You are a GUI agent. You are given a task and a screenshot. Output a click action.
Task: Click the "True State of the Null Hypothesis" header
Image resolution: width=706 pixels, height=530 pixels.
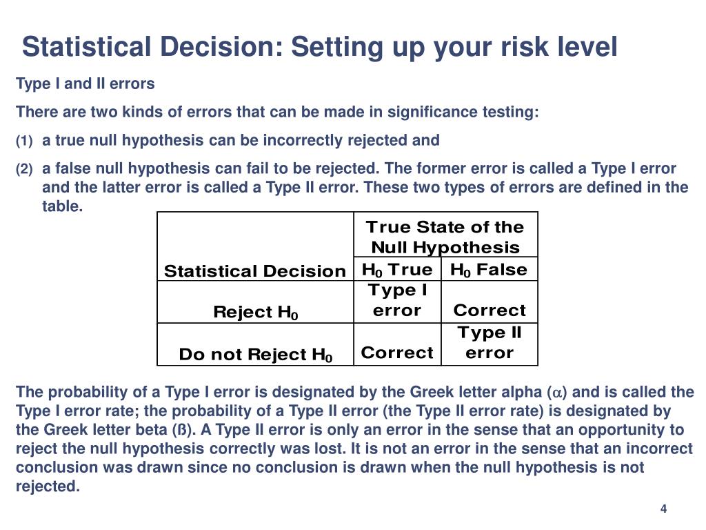[x=445, y=237]
